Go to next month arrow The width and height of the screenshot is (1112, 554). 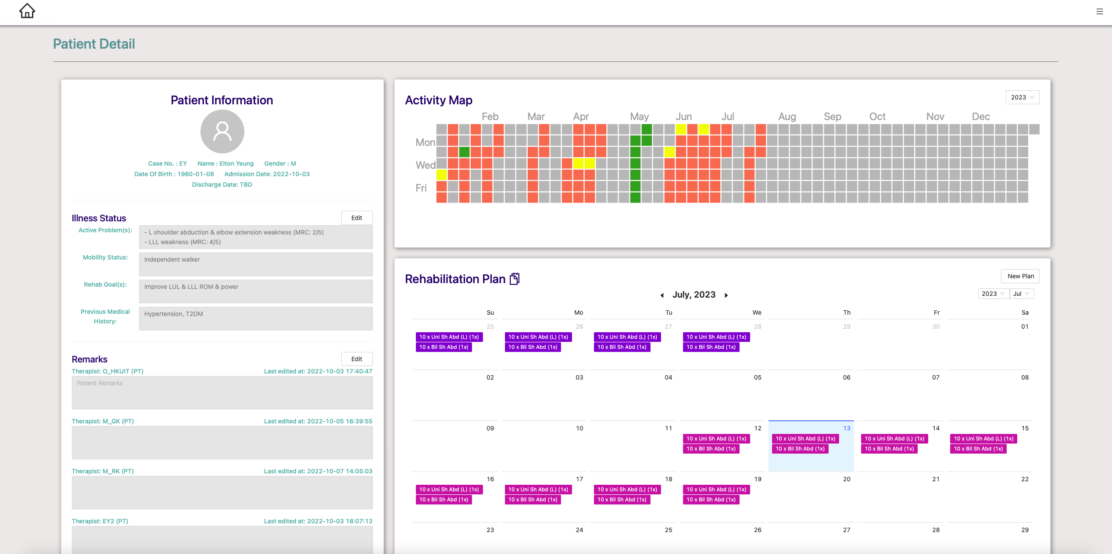coord(726,295)
